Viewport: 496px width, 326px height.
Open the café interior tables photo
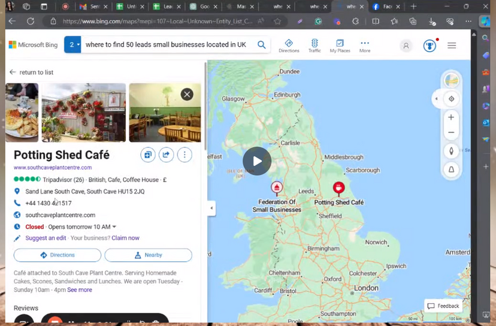click(165, 113)
